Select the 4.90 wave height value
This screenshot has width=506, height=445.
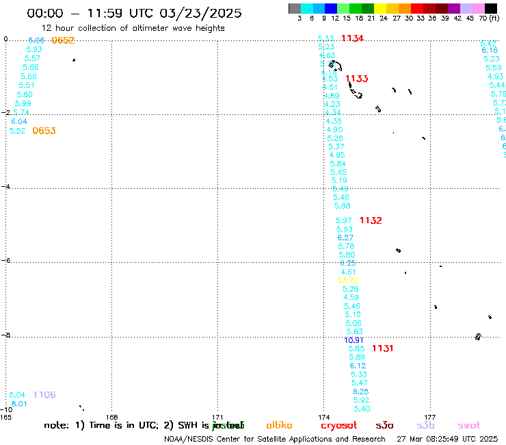pyautogui.click(x=334, y=129)
